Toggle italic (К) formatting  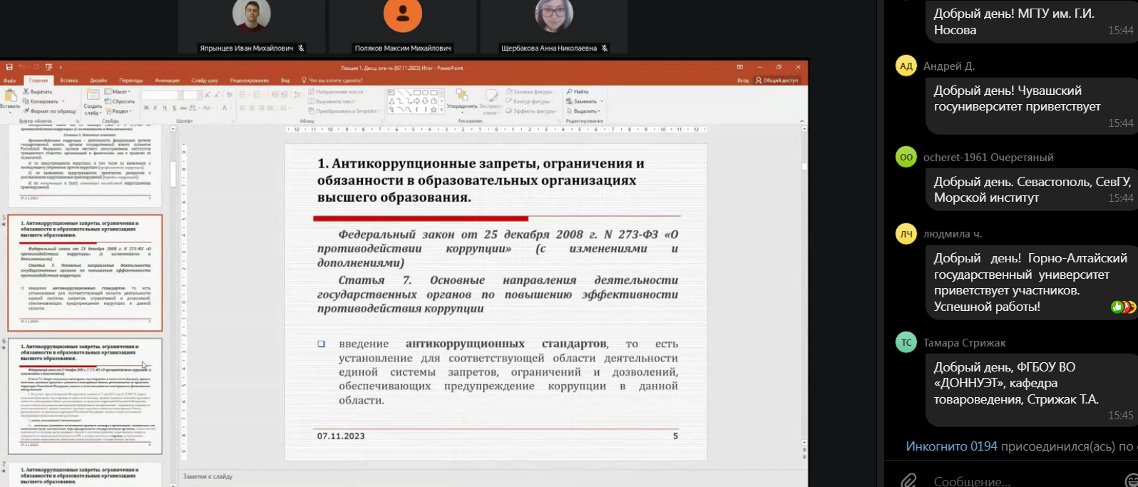[155, 108]
